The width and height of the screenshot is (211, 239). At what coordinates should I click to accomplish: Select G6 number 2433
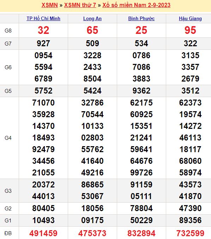(x=92, y=67)
